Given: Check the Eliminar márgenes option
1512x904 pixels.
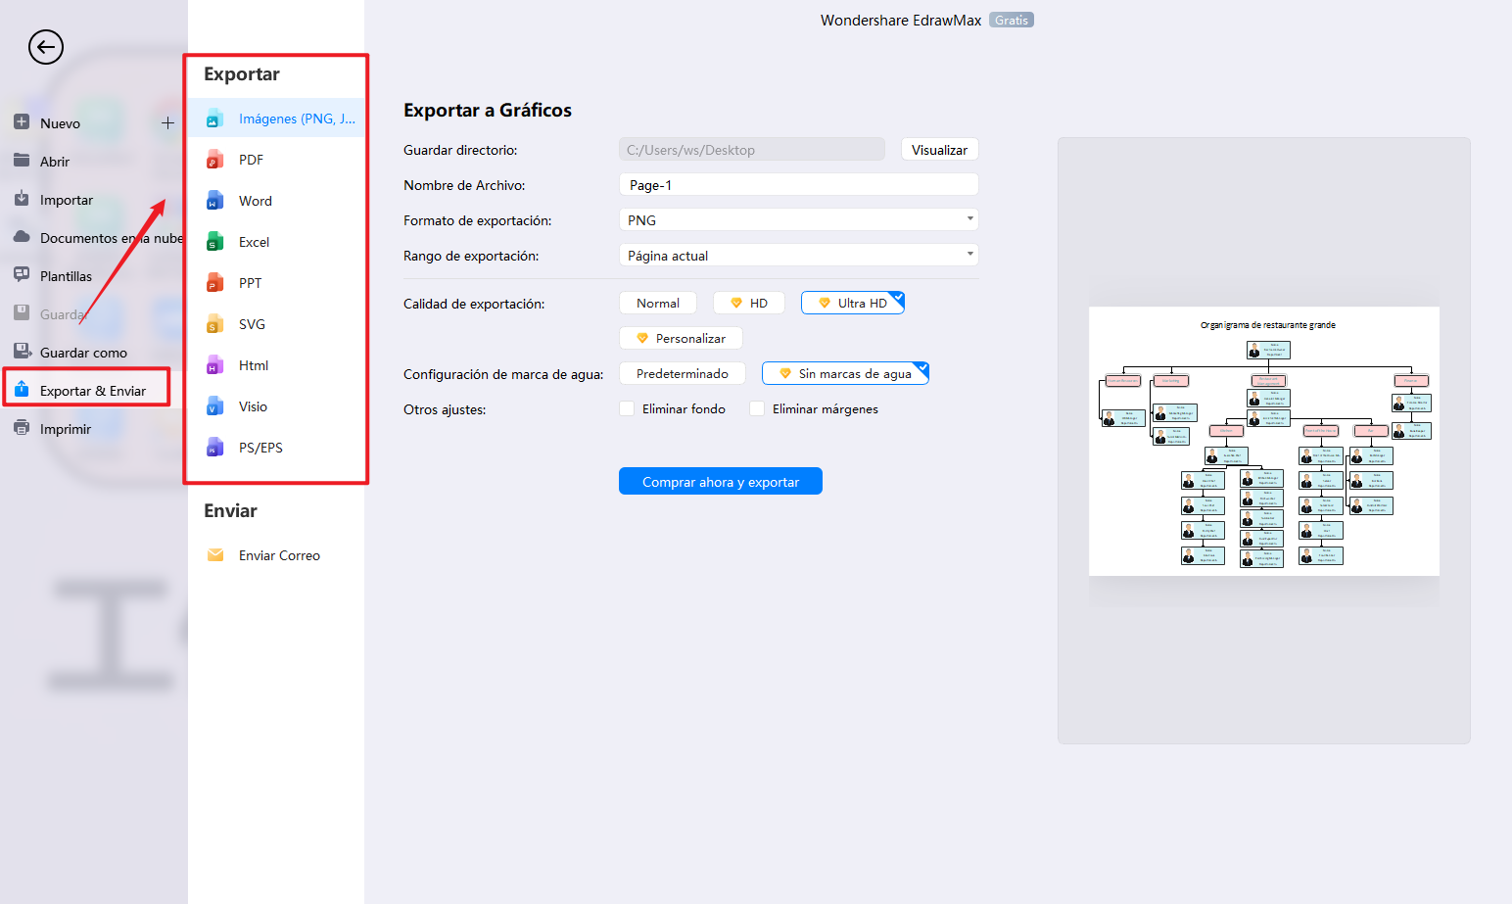Looking at the screenshot, I should click(757, 409).
